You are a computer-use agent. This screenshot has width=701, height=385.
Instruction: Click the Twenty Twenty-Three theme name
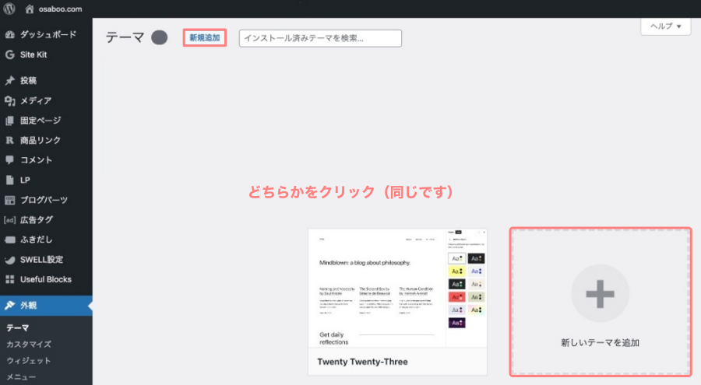point(362,362)
